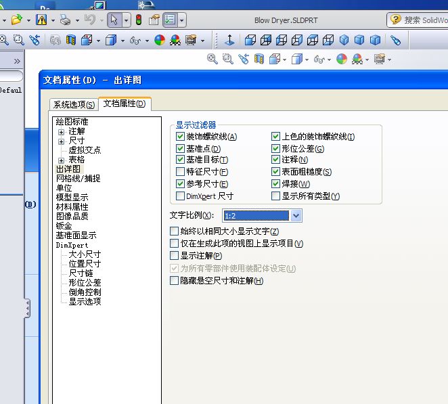
Task: Click the Undo arrow icon
Action: tap(90, 20)
